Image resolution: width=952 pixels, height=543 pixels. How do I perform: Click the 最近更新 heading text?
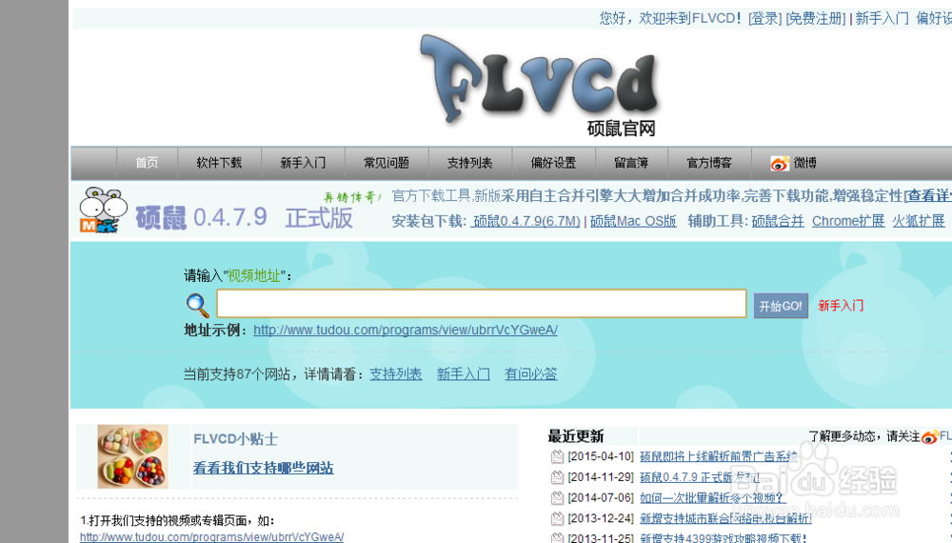[576, 436]
